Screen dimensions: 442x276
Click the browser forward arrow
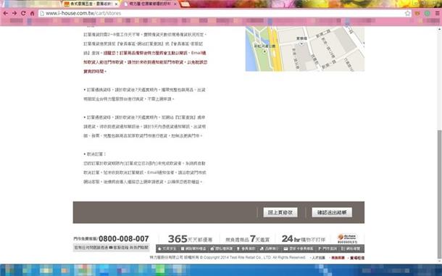click(14, 13)
